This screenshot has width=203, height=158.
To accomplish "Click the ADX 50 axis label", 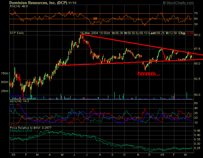I will coord(196,103).
